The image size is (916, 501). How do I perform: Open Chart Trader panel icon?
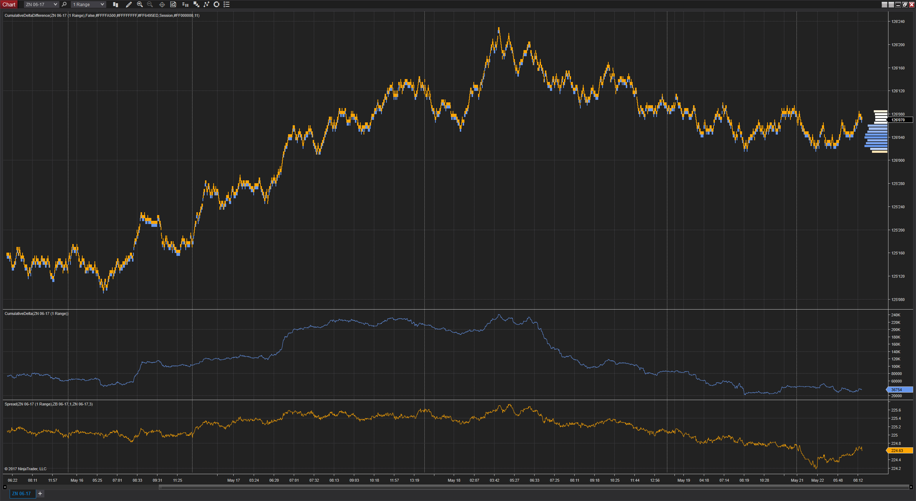(185, 5)
